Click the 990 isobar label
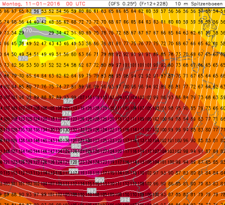 click(x=100, y=180)
